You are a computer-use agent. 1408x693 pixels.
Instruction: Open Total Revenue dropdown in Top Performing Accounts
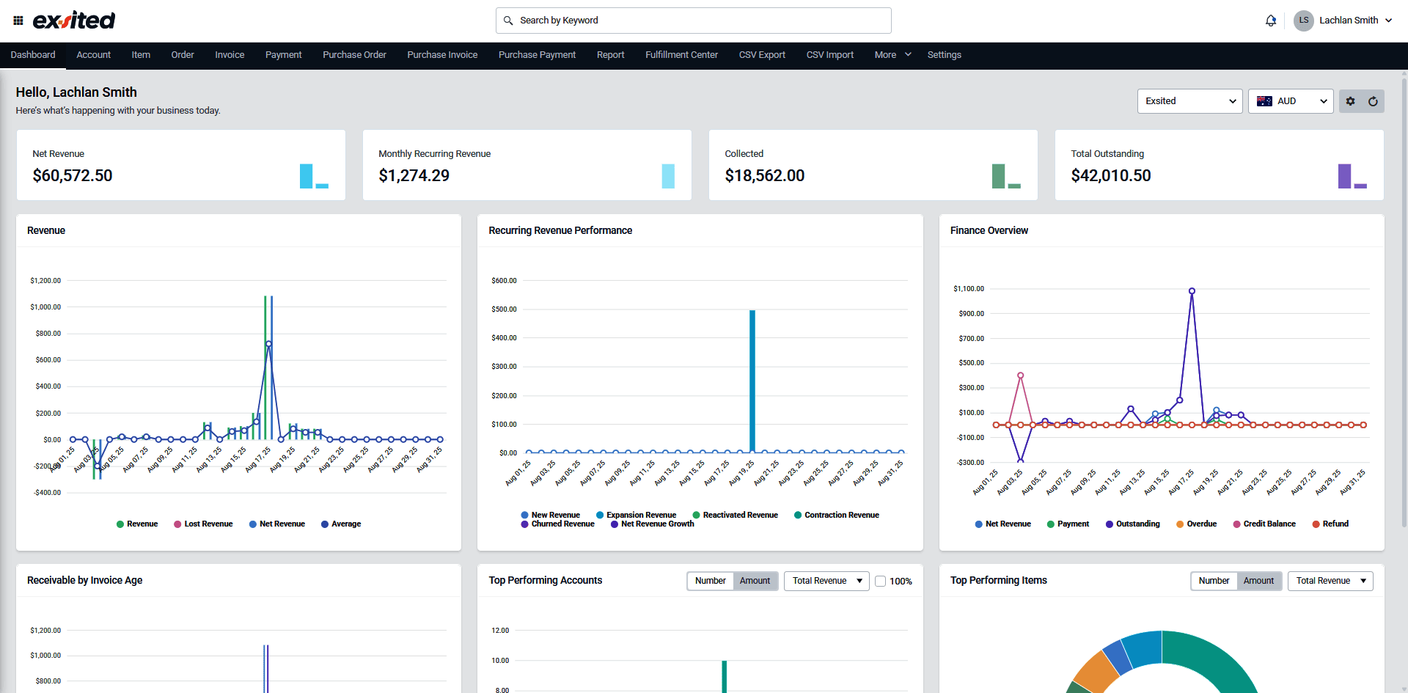pos(826,581)
